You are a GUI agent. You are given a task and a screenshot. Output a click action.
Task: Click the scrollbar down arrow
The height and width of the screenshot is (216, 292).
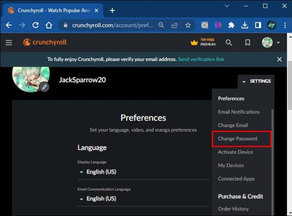click(290, 213)
